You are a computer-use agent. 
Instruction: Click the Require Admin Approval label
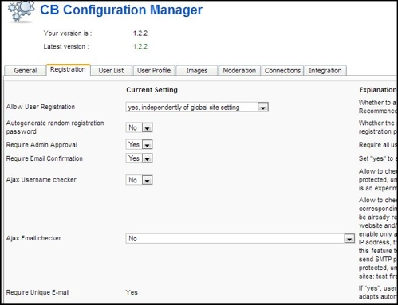[41, 145]
